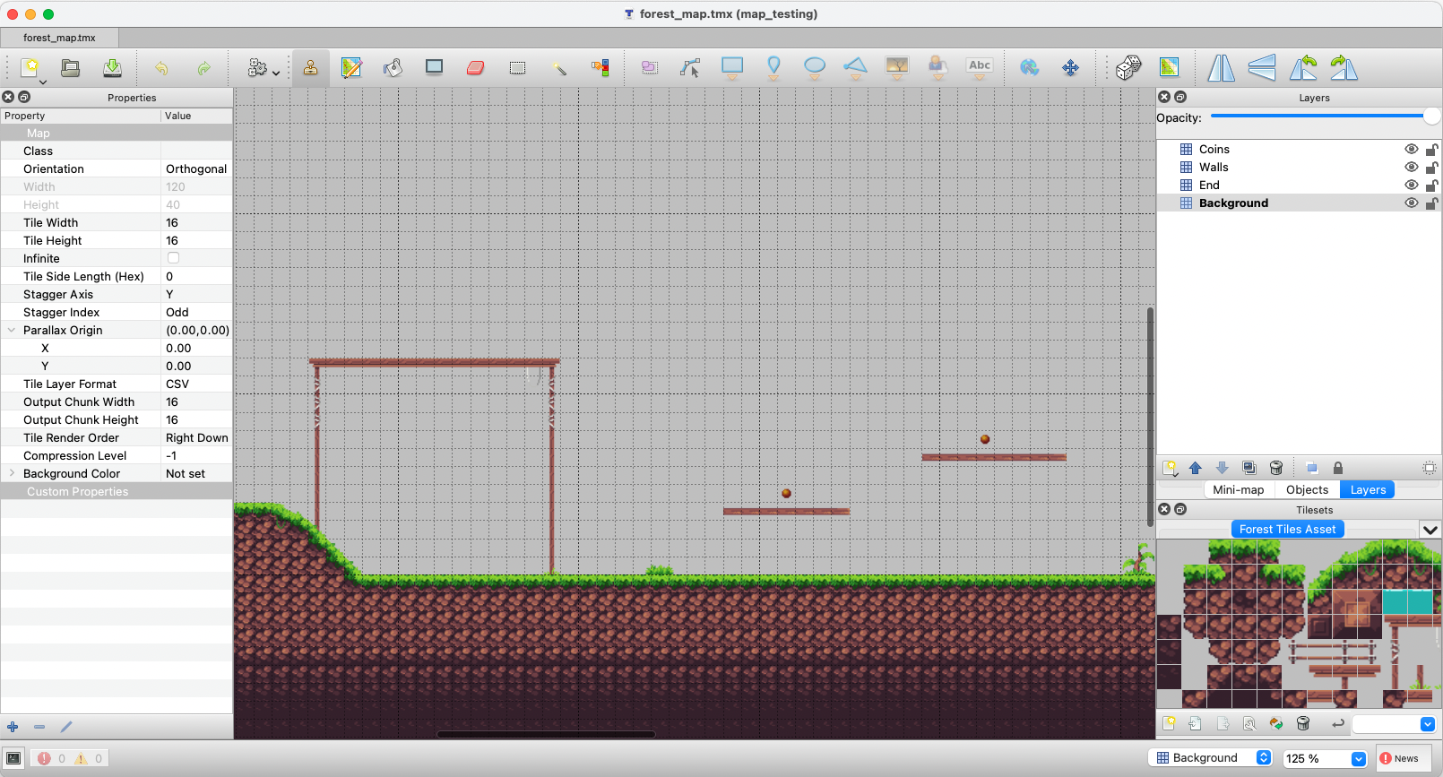Click the Save document icon

112,68
